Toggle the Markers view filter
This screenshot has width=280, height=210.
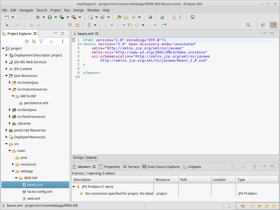coord(233,166)
